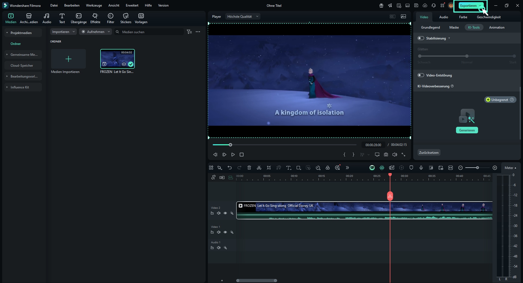523x283 pixels.
Task: Open the Datei menu
Action: tap(54, 5)
